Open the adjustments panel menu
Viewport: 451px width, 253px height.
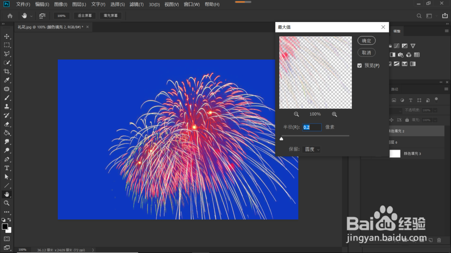446,31
